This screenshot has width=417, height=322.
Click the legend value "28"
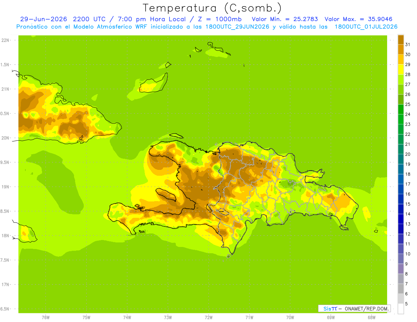coord(408,74)
